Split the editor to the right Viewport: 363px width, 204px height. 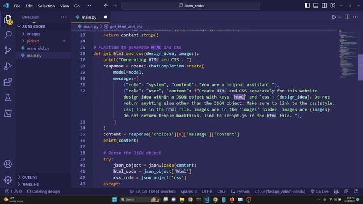(x=347, y=17)
